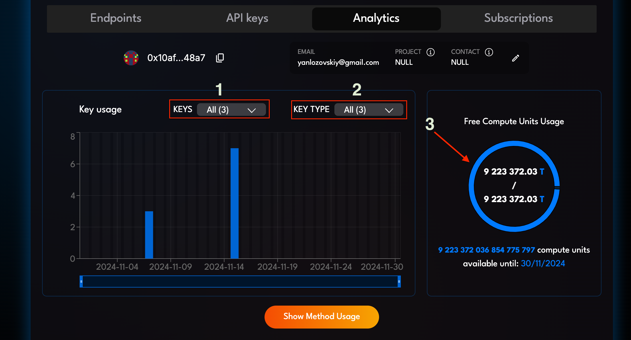Click the chevron in KEY TYPE dropdown
Image resolution: width=631 pixels, height=340 pixels.
click(x=389, y=110)
